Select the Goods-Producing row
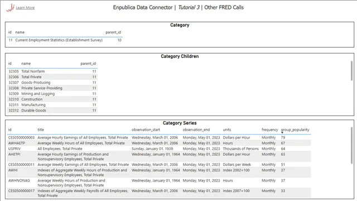The image size is (357, 201). (52, 83)
